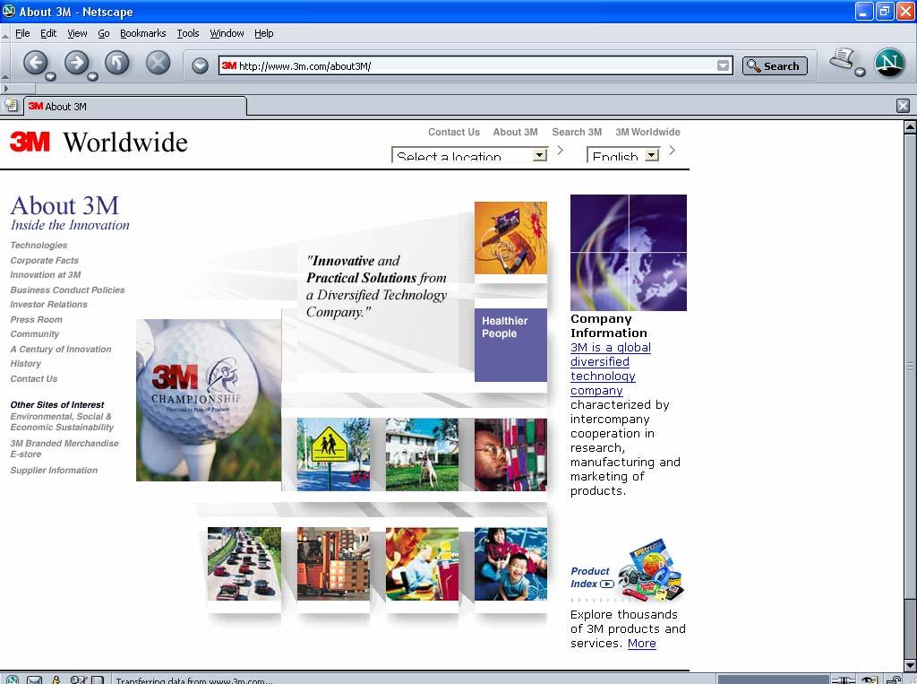Click the 3M favicon in the address bar
The height and width of the screenshot is (684, 917).
[228, 65]
